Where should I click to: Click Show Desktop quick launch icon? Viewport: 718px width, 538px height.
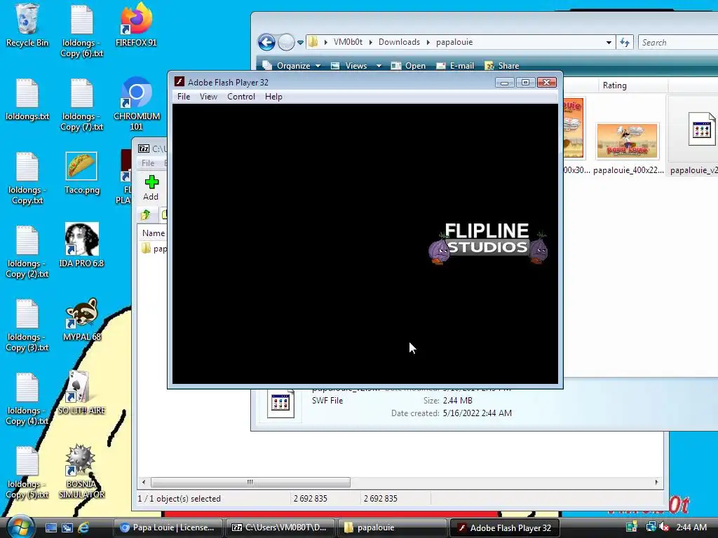[50, 527]
